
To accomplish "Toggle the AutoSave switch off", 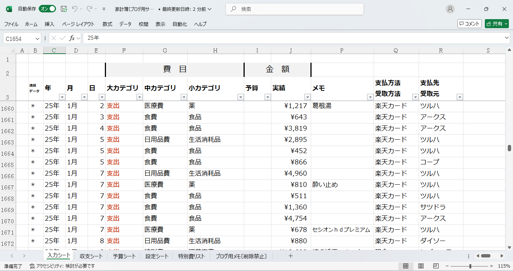I will pos(47,9).
